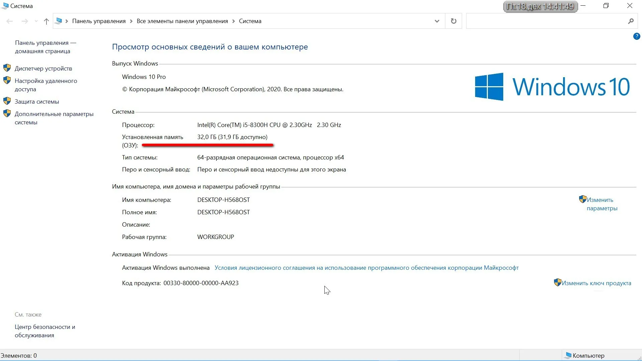The height and width of the screenshot is (361, 642).
Task: Select "Все элементы панели управления" breadcrumb
Action: coord(182,21)
